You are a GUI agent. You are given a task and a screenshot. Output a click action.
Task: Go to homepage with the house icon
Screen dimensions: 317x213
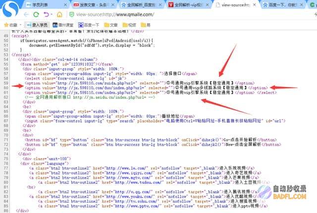point(59,14)
